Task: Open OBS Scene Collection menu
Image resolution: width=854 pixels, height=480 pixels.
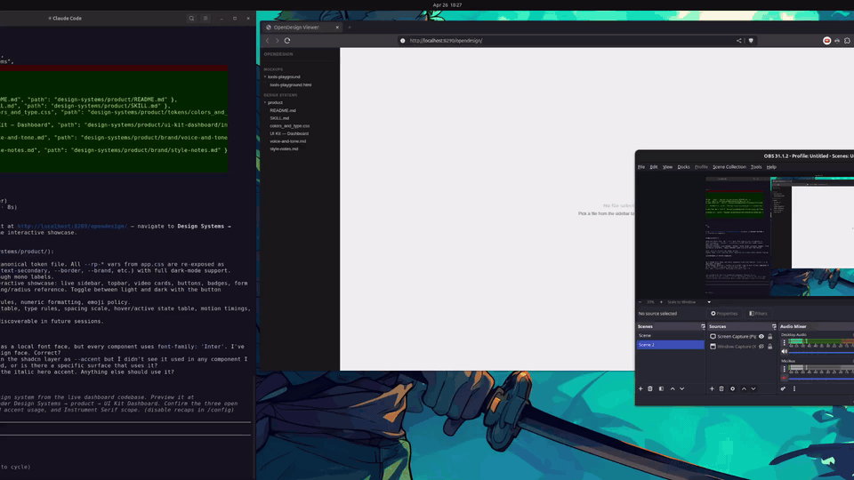Action: coord(729,167)
